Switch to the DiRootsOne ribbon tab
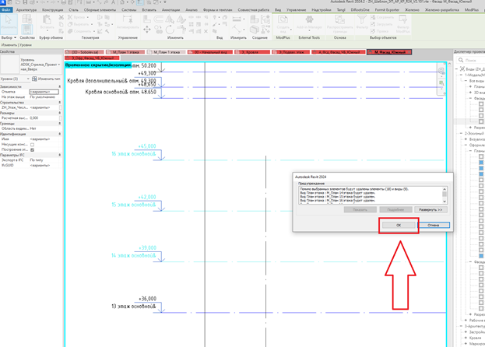This screenshot has width=485, height=347. (360, 10)
